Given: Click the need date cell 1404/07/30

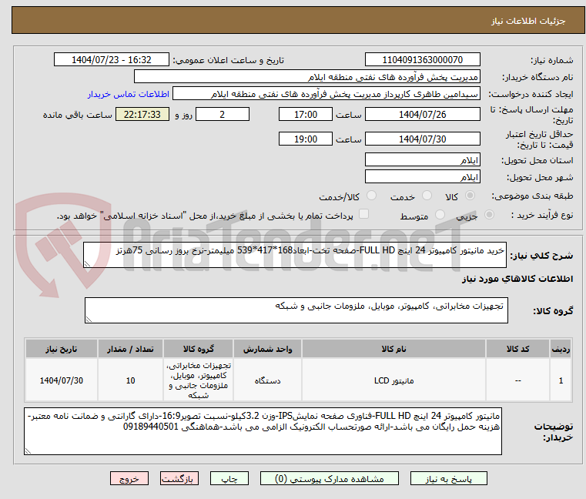Looking at the screenshot, I should click(x=62, y=380).
